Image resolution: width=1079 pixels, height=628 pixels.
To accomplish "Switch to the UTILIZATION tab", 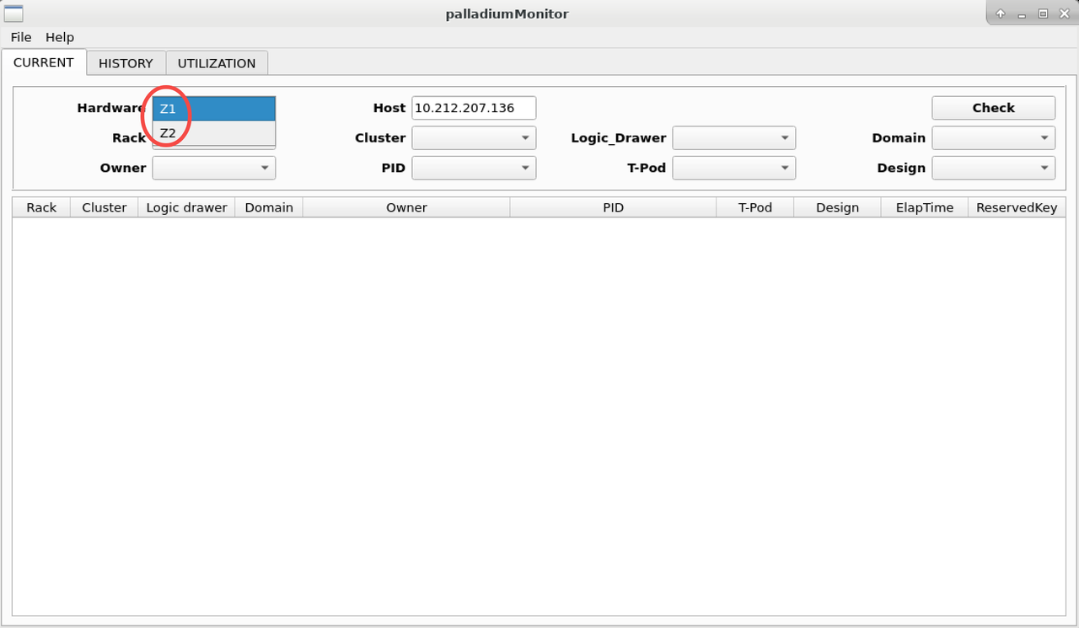I will pyautogui.click(x=217, y=63).
